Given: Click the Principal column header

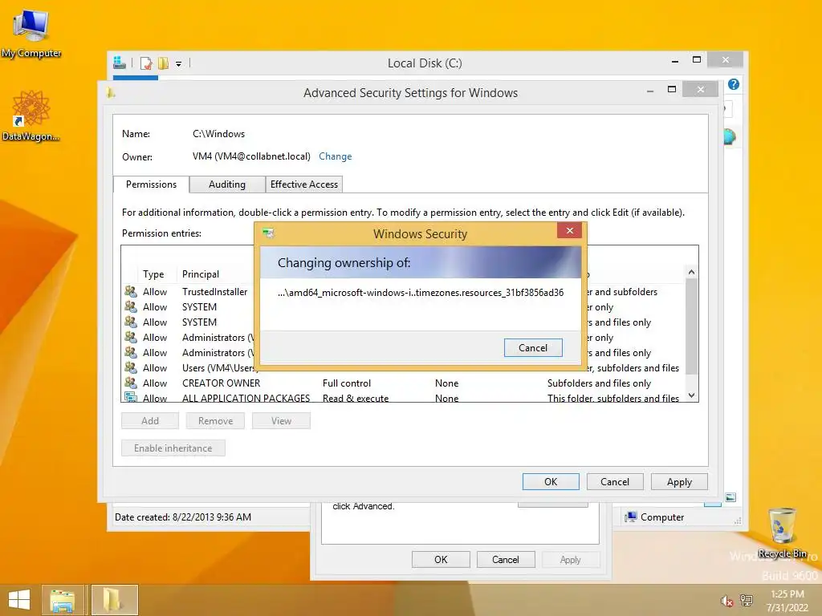Looking at the screenshot, I should [x=200, y=274].
